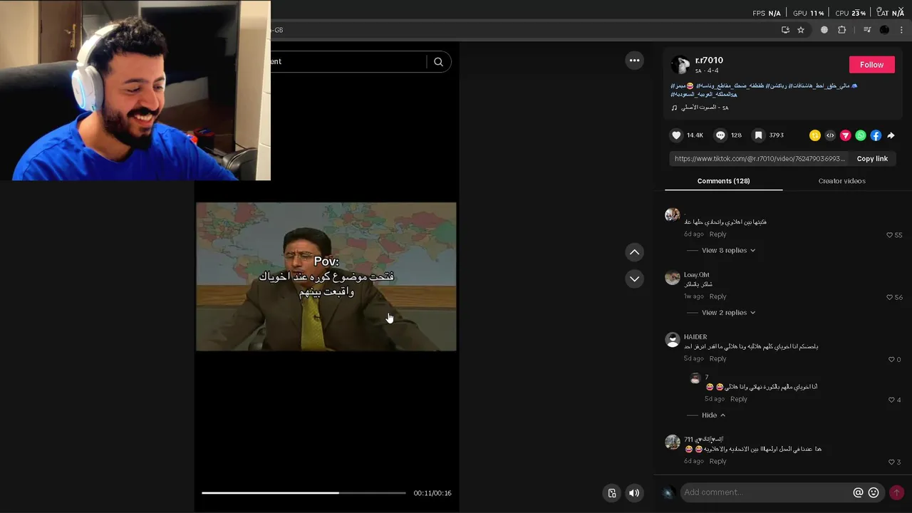Open browser extensions puzzle icon
Screen dimensions: 912x513
[x=841, y=30]
